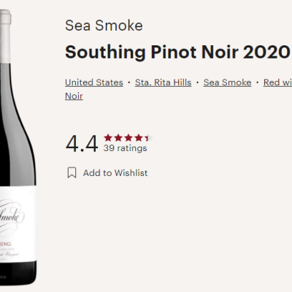Click the second red rating star
The image size is (292, 292).
(118, 138)
